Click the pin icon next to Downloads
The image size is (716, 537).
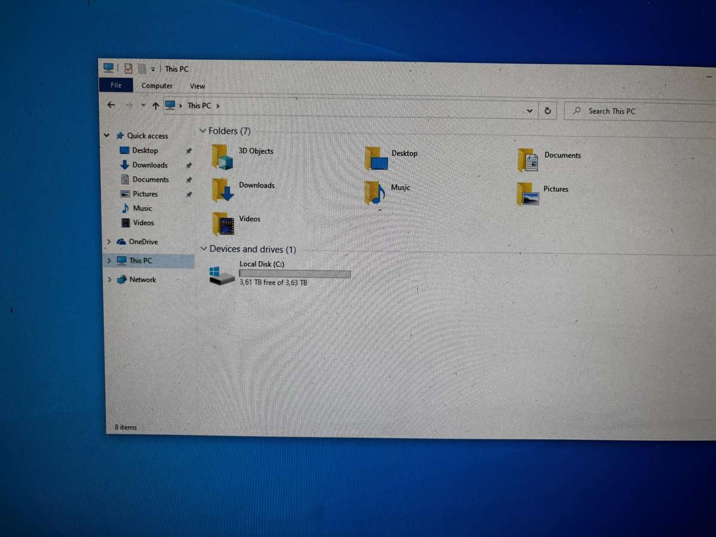[189, 165]
